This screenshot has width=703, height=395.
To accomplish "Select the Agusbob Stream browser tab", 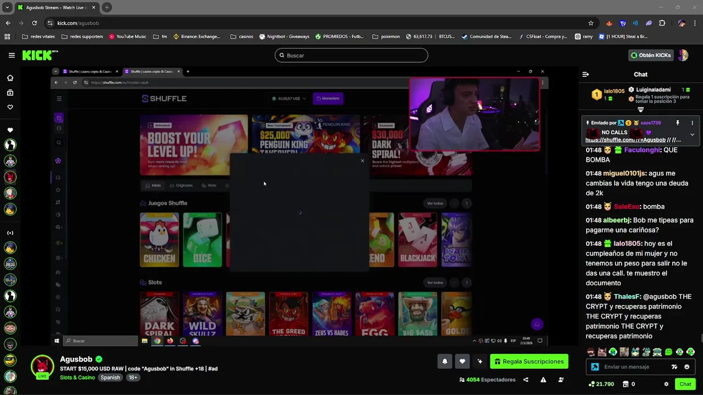I will point(57,8).
